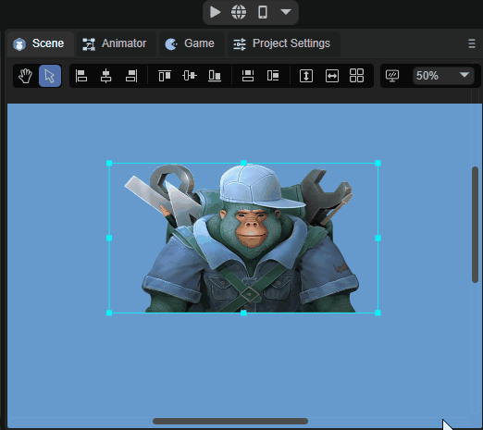Toggle the monitor display icon
This screenshot has width=483, height=430.
click(392, 76)
